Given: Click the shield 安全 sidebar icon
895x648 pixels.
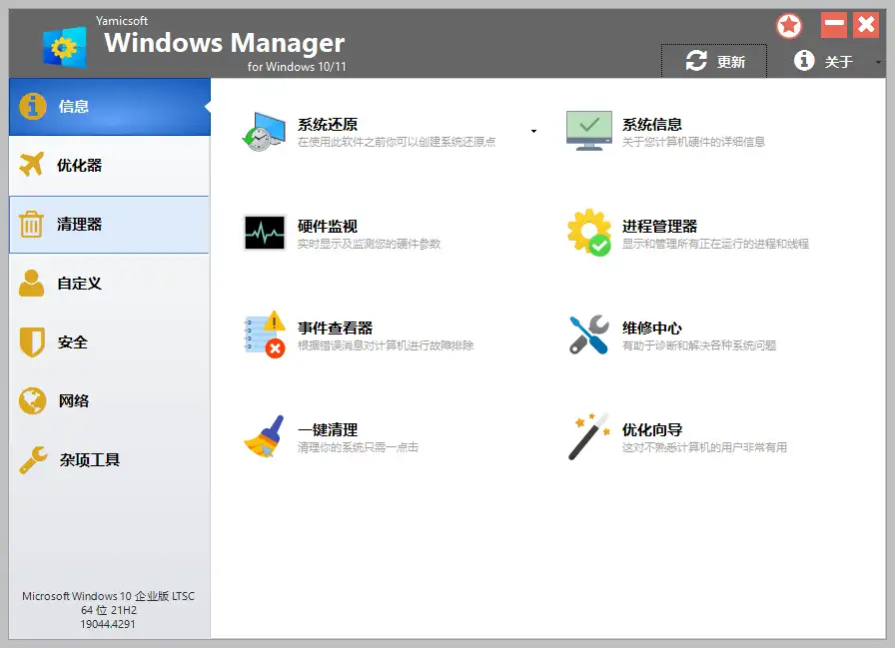Looking at the screenshot, I should pyautogui.click(x=31, y=341).
